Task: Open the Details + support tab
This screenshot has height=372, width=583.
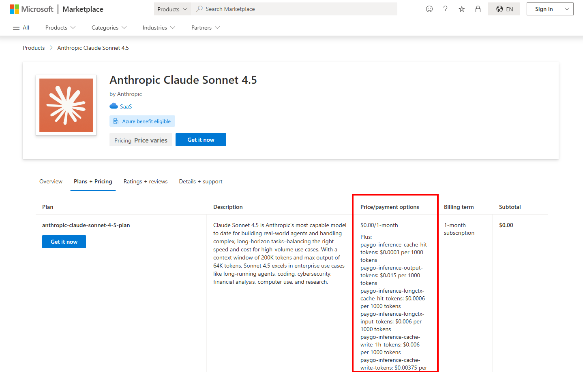Action: click(201, 181)
